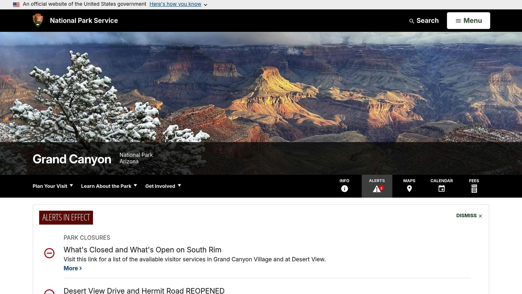
Task: Open What's Closed and What's Open on South Rim
Action: point(142,250)
